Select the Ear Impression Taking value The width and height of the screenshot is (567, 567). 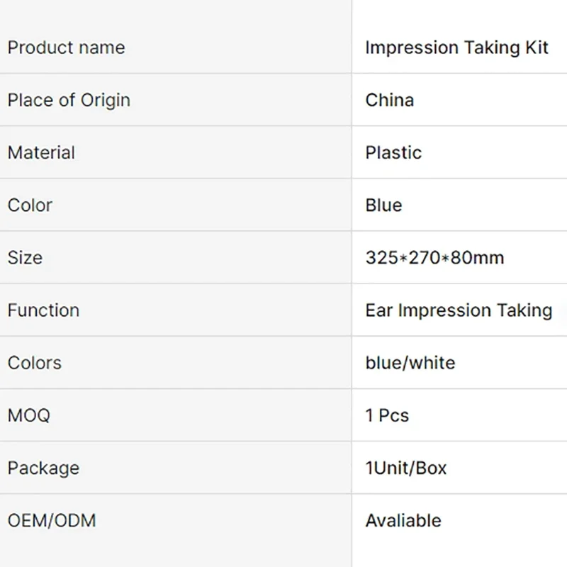[x=459, y=310]
